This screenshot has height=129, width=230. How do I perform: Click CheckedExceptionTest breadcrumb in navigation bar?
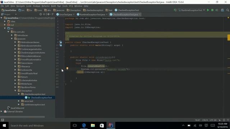(127, 10)
